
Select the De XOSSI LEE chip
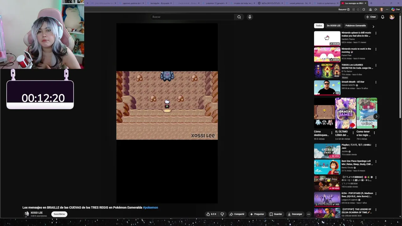coord(334,26)
